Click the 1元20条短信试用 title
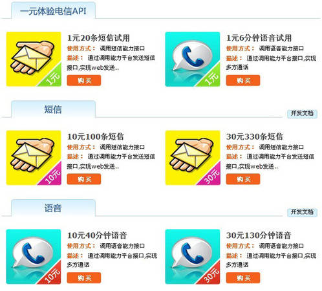The height and width of the screenshot is (291, 322). pyautogui.click(x=99, y=38)
